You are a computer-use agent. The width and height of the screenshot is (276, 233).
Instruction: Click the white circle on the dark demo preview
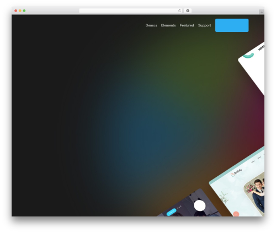point(199,205)
